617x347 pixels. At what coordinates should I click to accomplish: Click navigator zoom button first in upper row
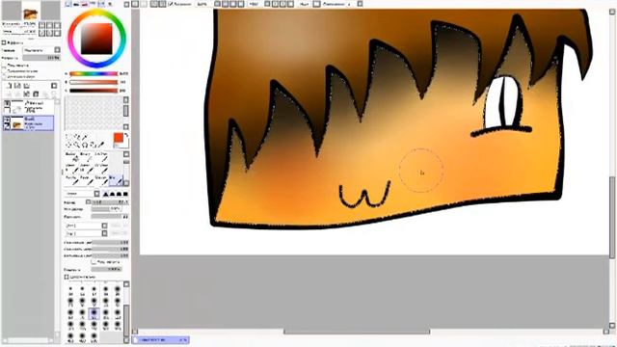41,25
